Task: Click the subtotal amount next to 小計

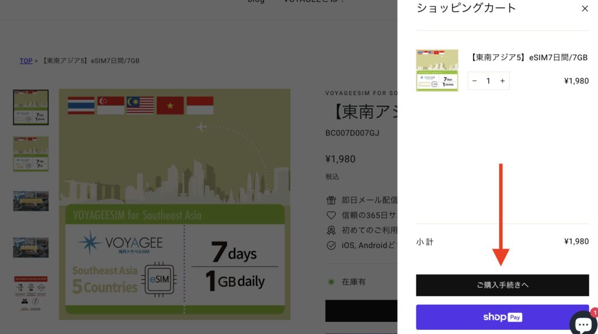Action: tap(576, 241)
